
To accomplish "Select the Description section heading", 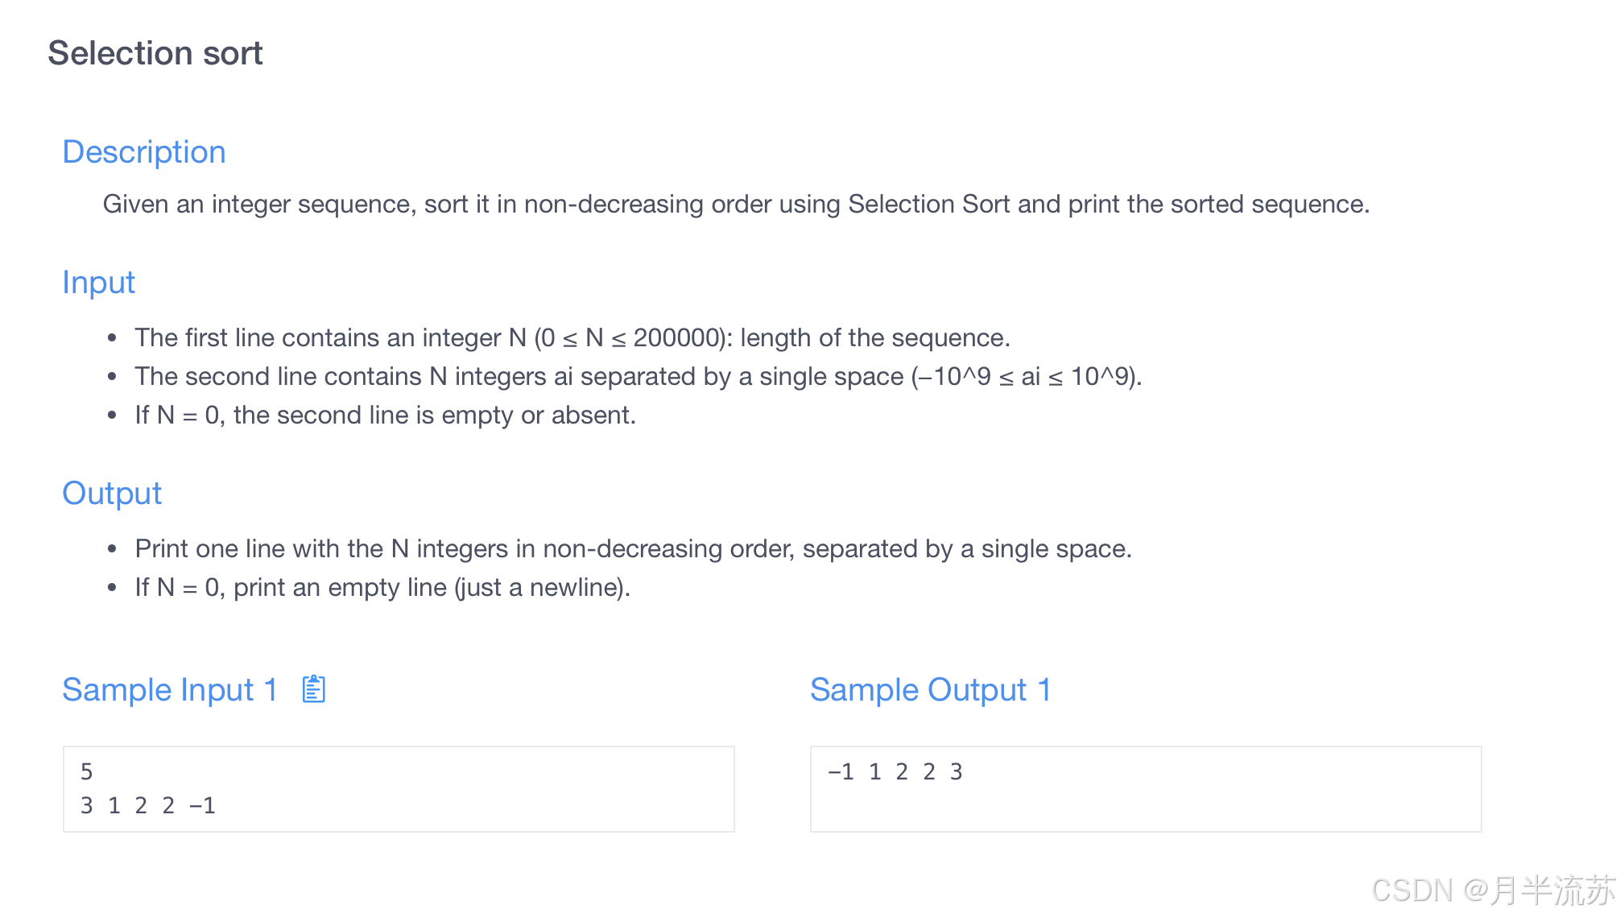I will tap(144, 152).
